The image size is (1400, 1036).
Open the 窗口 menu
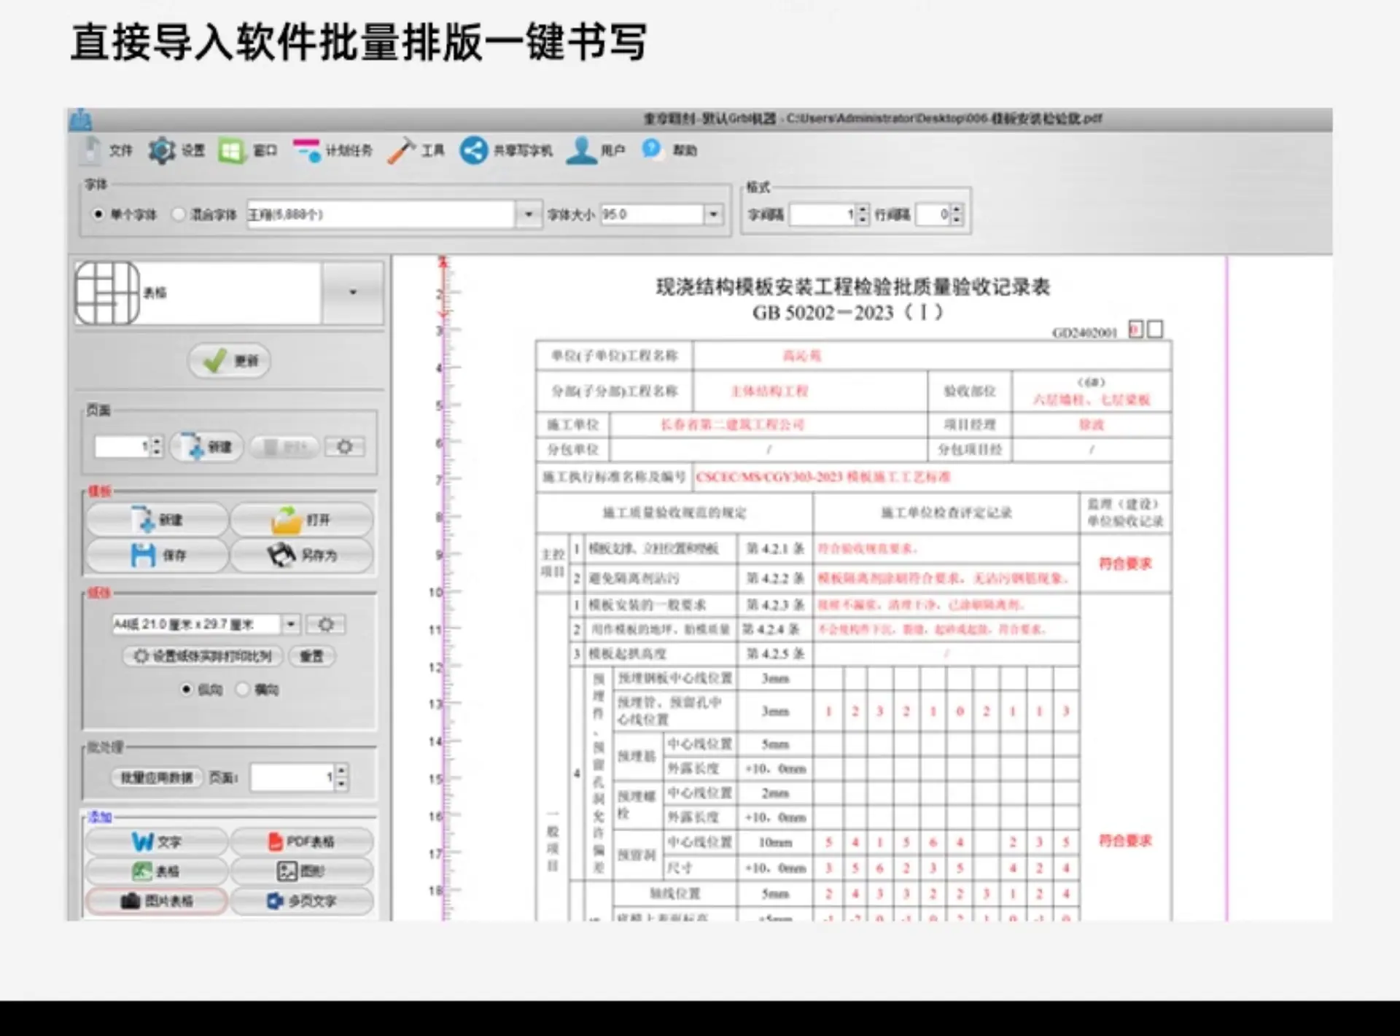point(248,150)
